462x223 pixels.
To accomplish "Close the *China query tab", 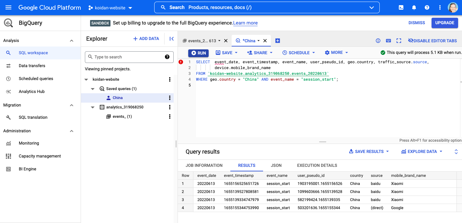I will 265,41.
